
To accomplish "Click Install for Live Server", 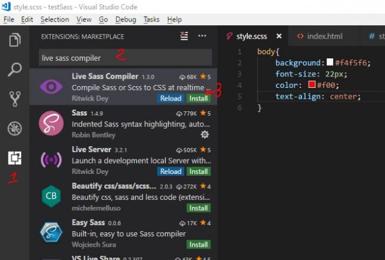I will pos(199,172).
